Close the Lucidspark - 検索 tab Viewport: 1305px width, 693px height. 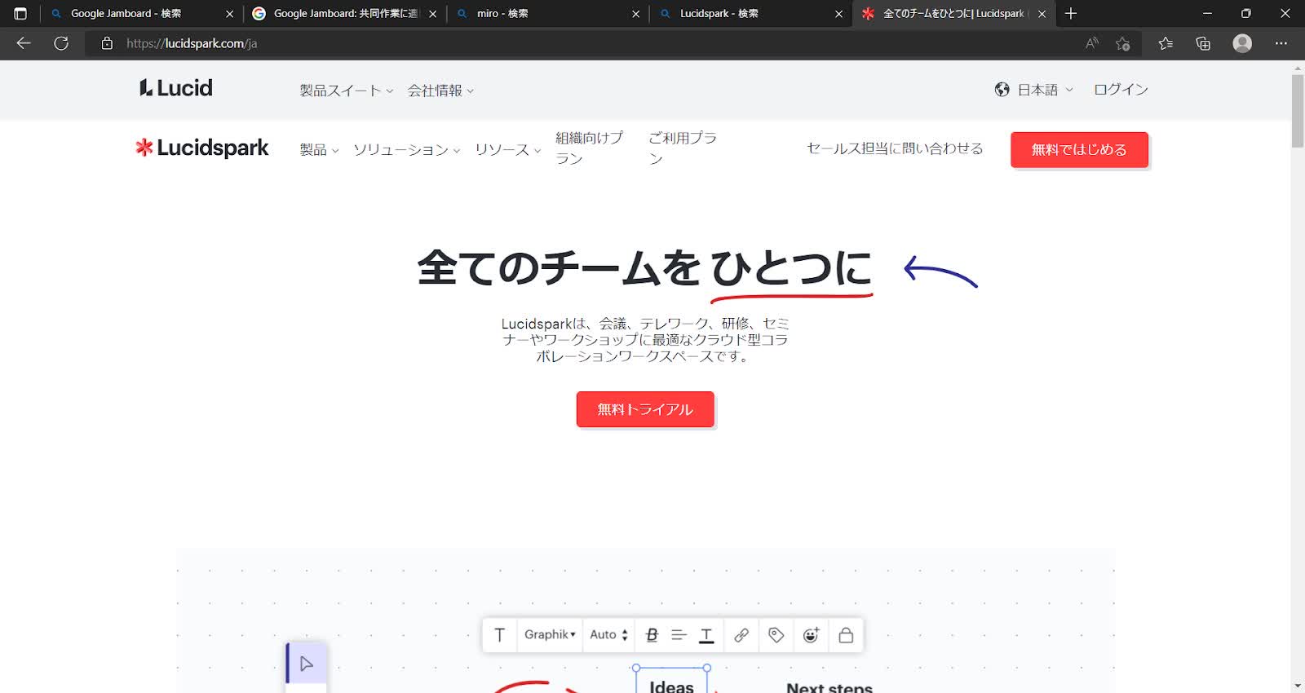pyautogui.click(x=838, y=14)
